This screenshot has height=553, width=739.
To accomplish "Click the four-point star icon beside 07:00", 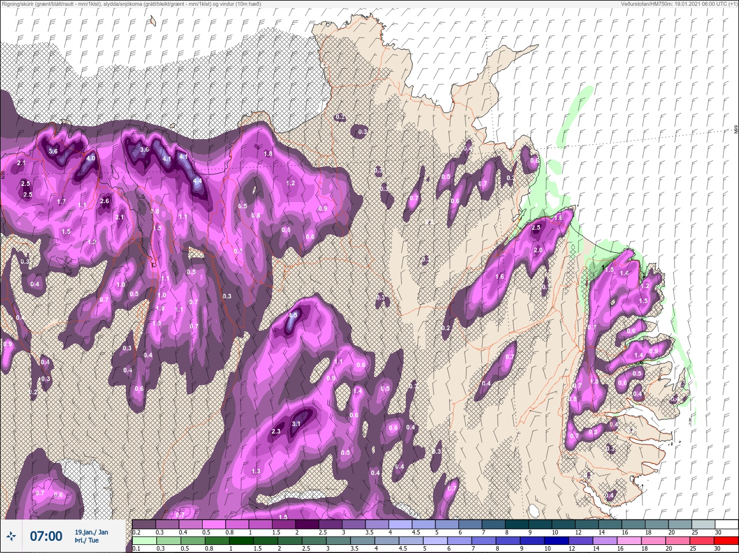I will point(12,536).
